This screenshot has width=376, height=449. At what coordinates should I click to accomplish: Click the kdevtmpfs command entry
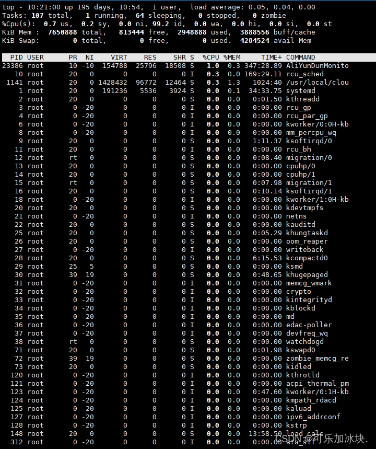(x=305, y=208)
